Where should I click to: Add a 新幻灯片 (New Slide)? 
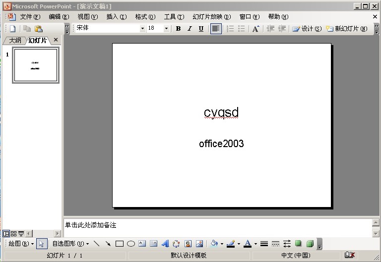(x=346, y=29)
